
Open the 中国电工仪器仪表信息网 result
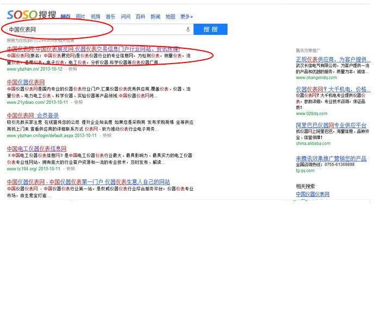pyautogui.click(x=36, y=148)
